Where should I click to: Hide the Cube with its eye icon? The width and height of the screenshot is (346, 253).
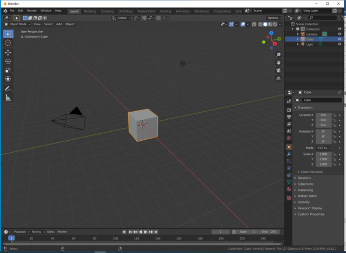pyautogui.click(x=340, y=39)
